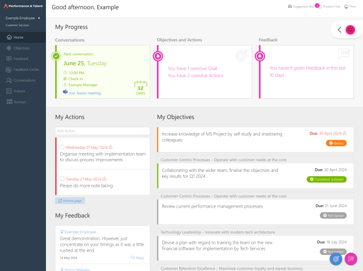This screenshot has height=271, width=363.
Task: Go to Feedback Circles in sidebar
Action: (x=26, y=69)
